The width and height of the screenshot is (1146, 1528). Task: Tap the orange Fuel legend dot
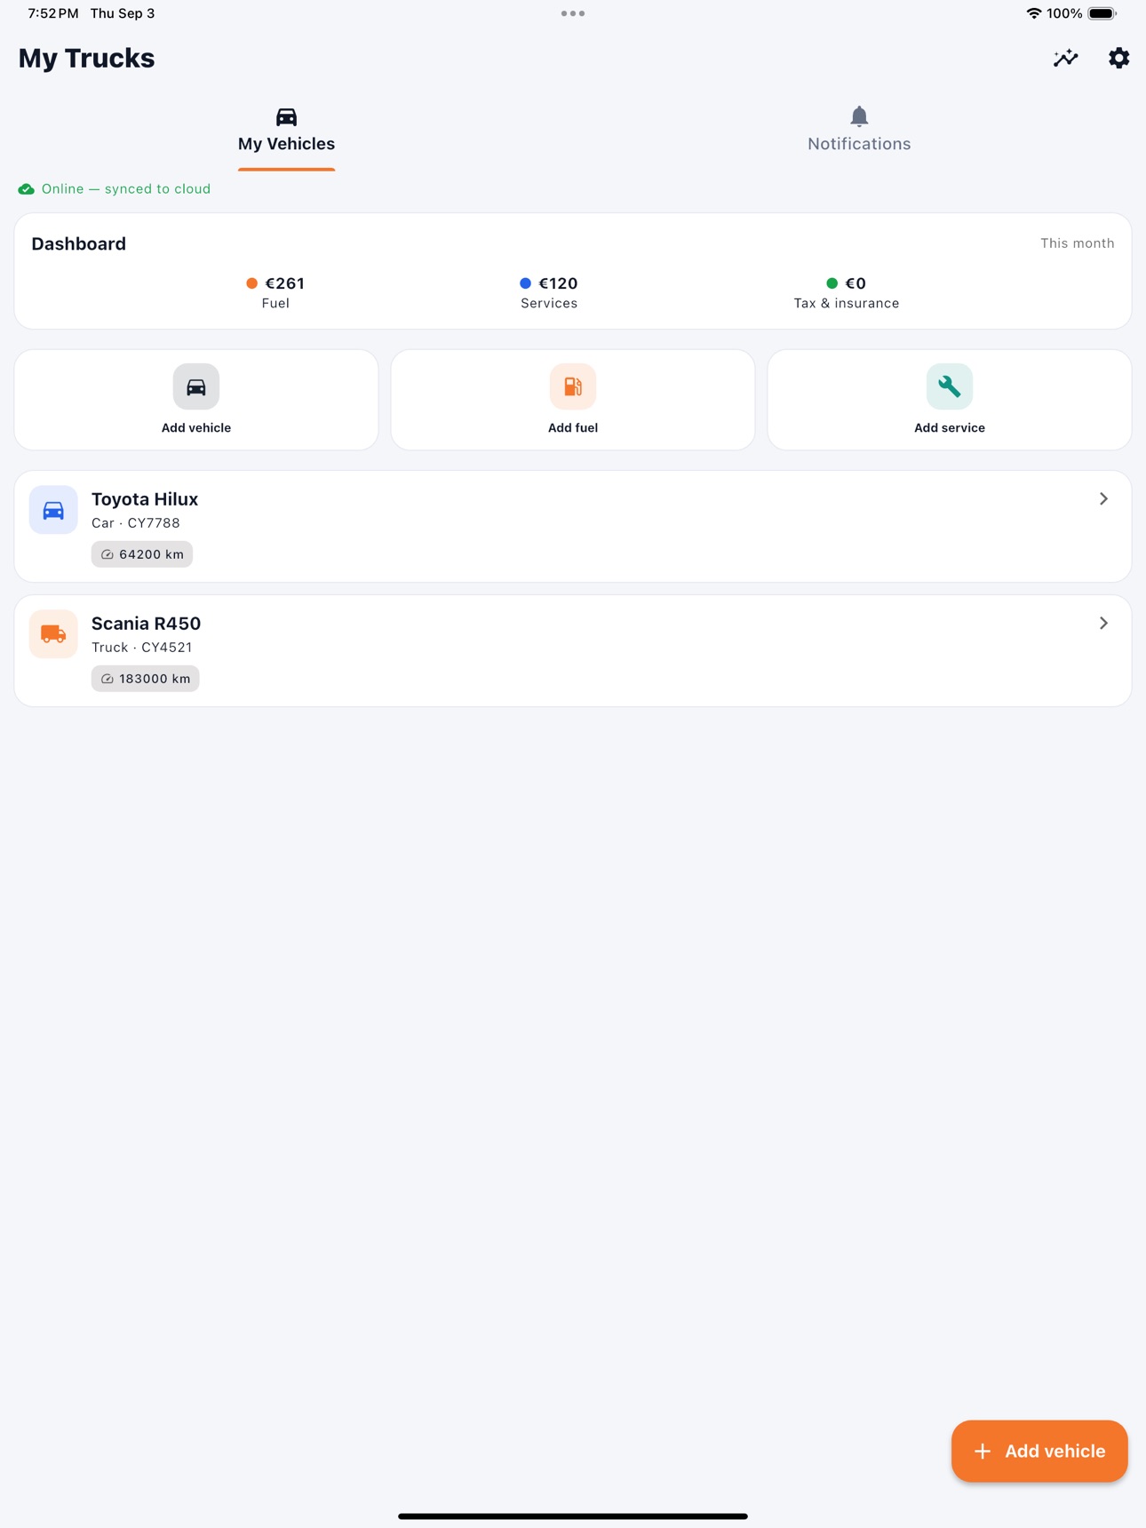coord(252,283)
